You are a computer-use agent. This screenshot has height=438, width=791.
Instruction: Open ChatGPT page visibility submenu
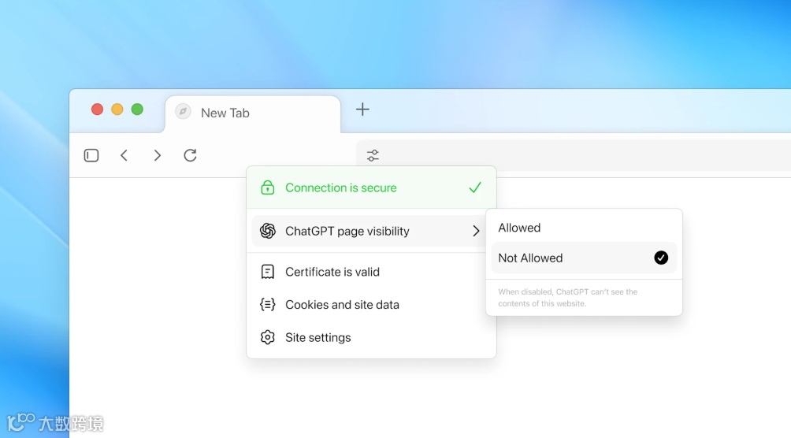[x=370, y=231]
